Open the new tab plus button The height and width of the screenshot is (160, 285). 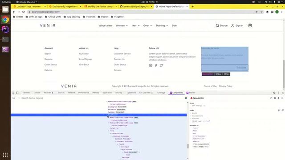click(x=192, y=7)
